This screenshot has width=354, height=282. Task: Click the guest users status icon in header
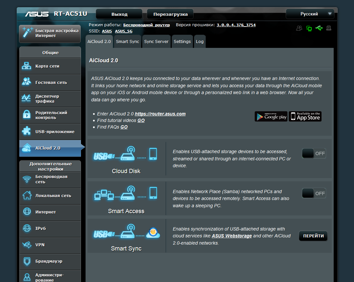tap(299, 28)
